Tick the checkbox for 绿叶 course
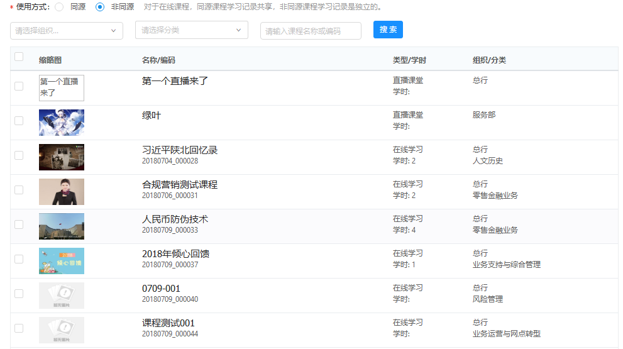This screenshot has height=349, width=623. tap(19, 121)
